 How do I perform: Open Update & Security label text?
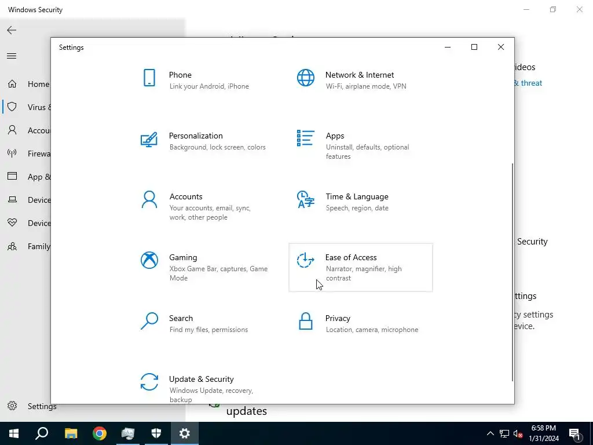click(201, 379)
